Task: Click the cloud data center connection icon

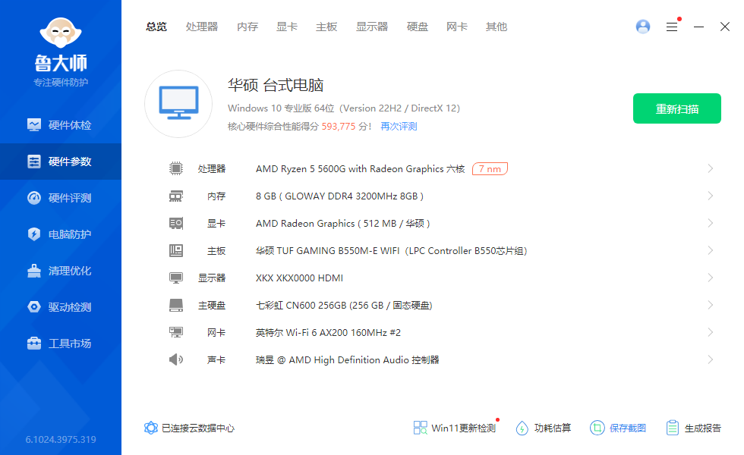Action: (x=151, y=428)
